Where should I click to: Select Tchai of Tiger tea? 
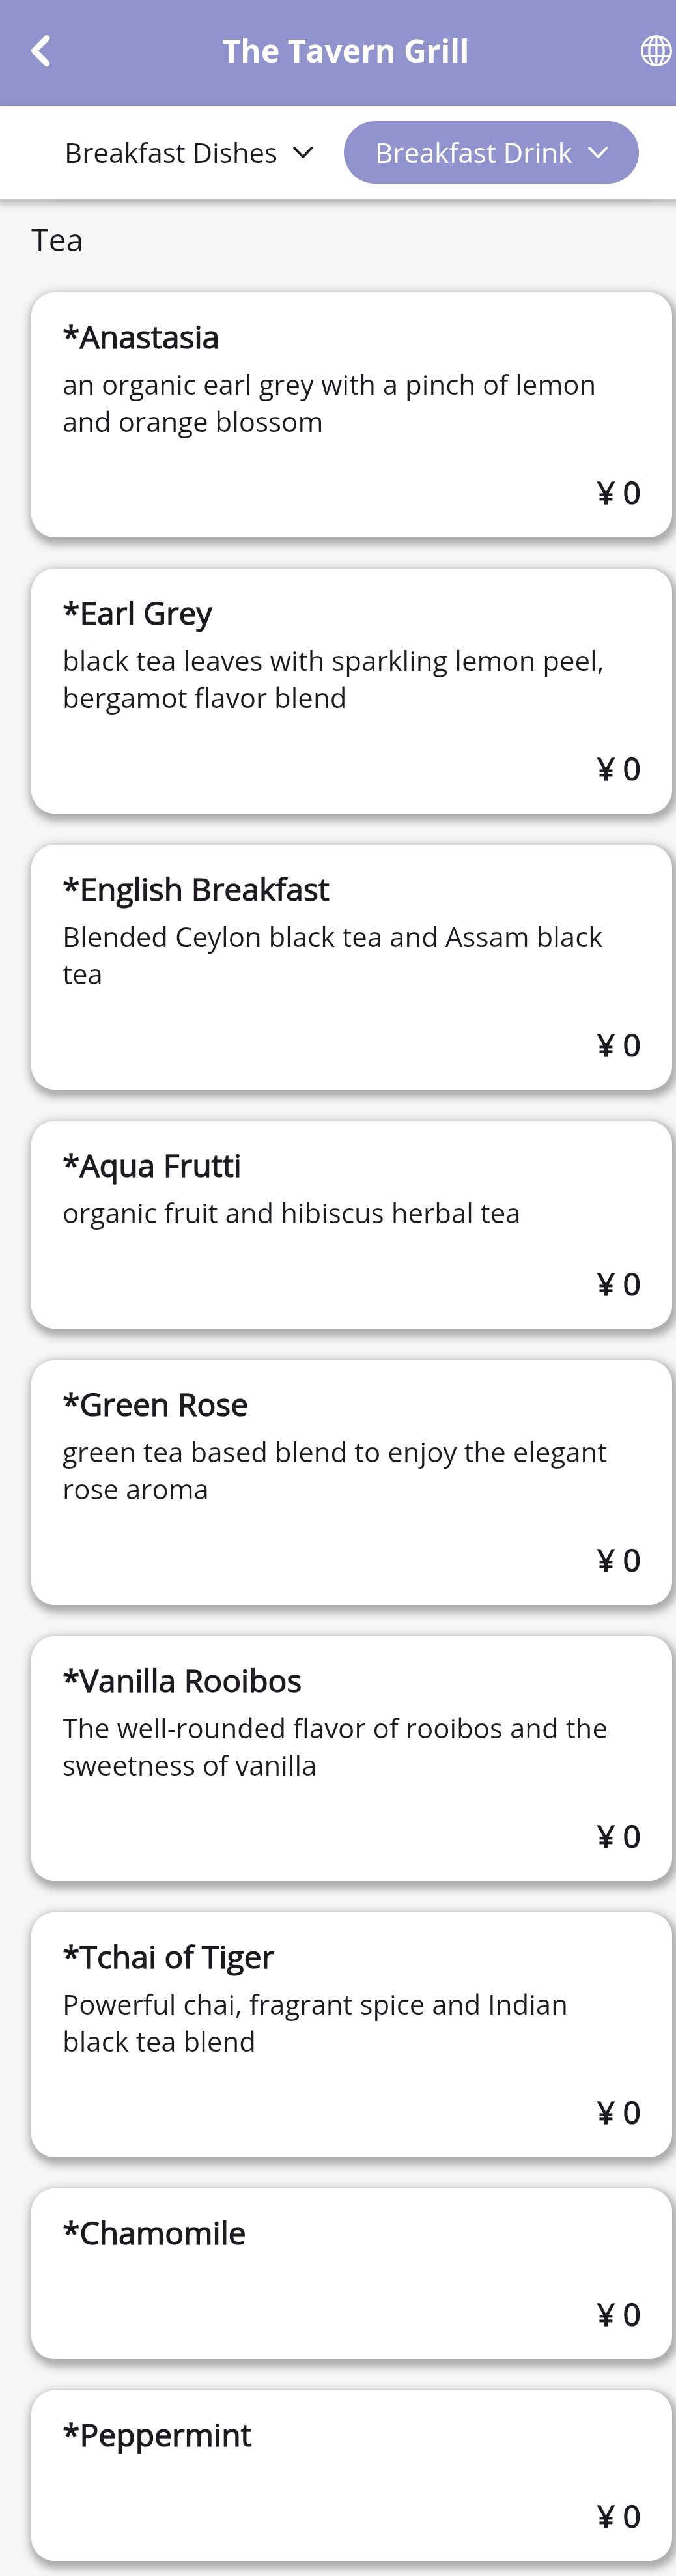[350, 2033]
